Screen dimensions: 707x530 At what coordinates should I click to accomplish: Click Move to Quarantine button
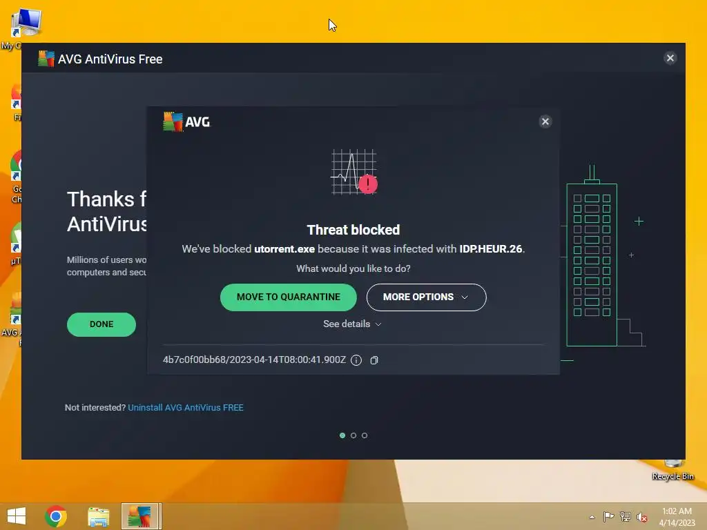point(288,297)
